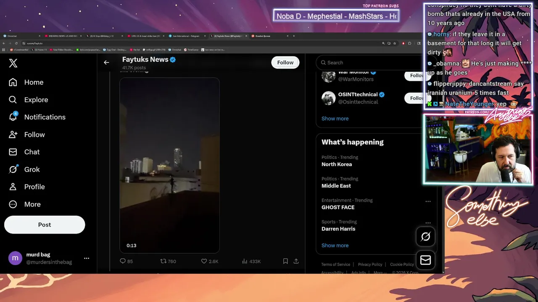The width and height of the screenshot is (538, 302).
Task: Open Notifications with the bell icon
Action: 37,117
